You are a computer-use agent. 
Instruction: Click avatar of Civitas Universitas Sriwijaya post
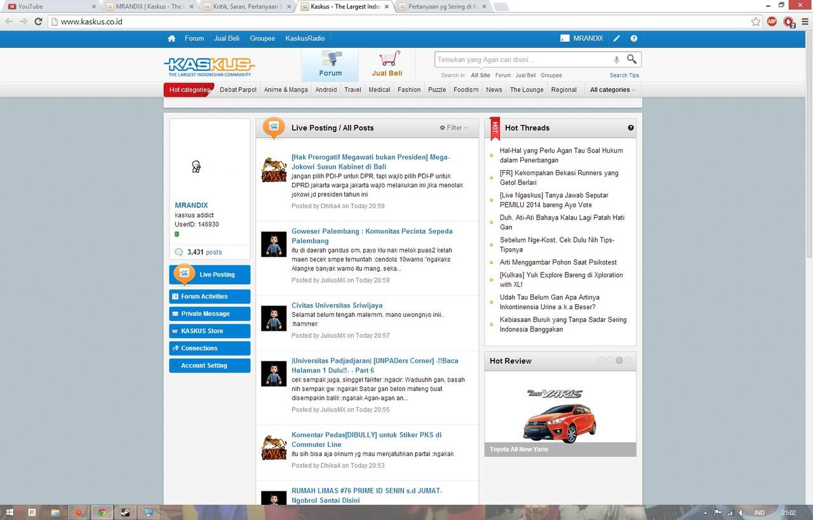(x=274, y=318)
